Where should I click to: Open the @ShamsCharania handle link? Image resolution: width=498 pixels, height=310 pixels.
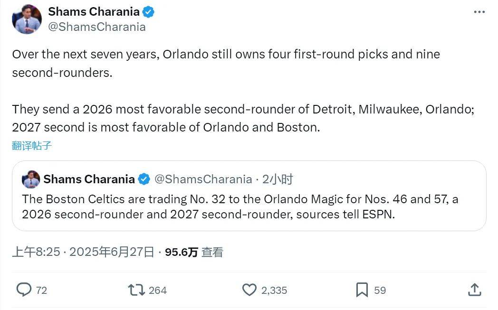point(97,27)
